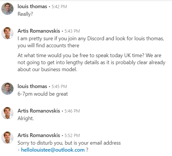Click the 5:52 PM timestamp
This screenshot has height=156, width=172.
coord(72,136)
